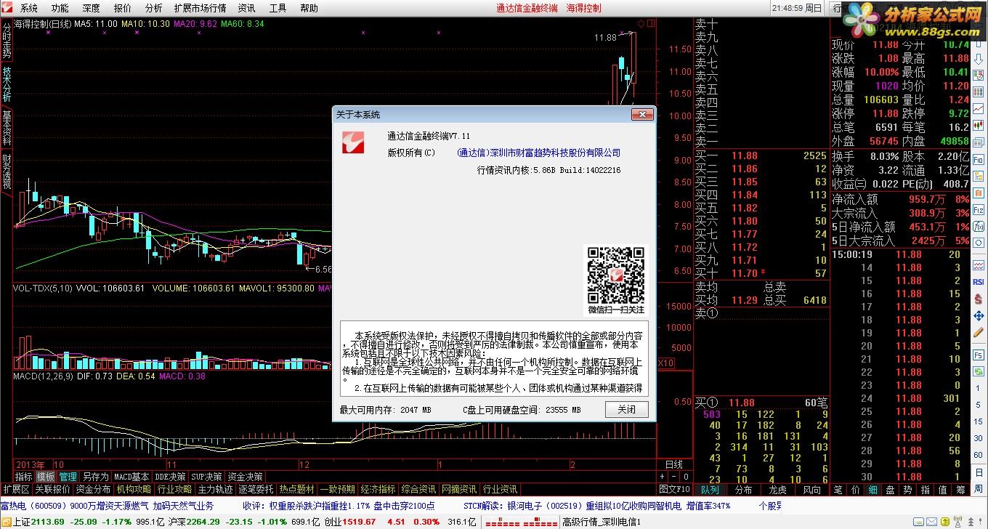
Task: Open the 扩展市场行情 menu
Action: [200, 8]
